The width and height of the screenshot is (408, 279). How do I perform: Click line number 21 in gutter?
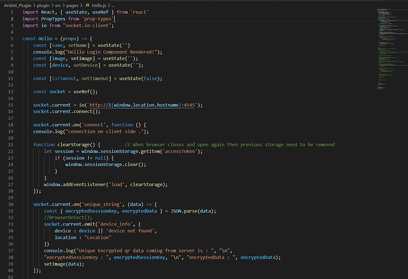(11, 145)
